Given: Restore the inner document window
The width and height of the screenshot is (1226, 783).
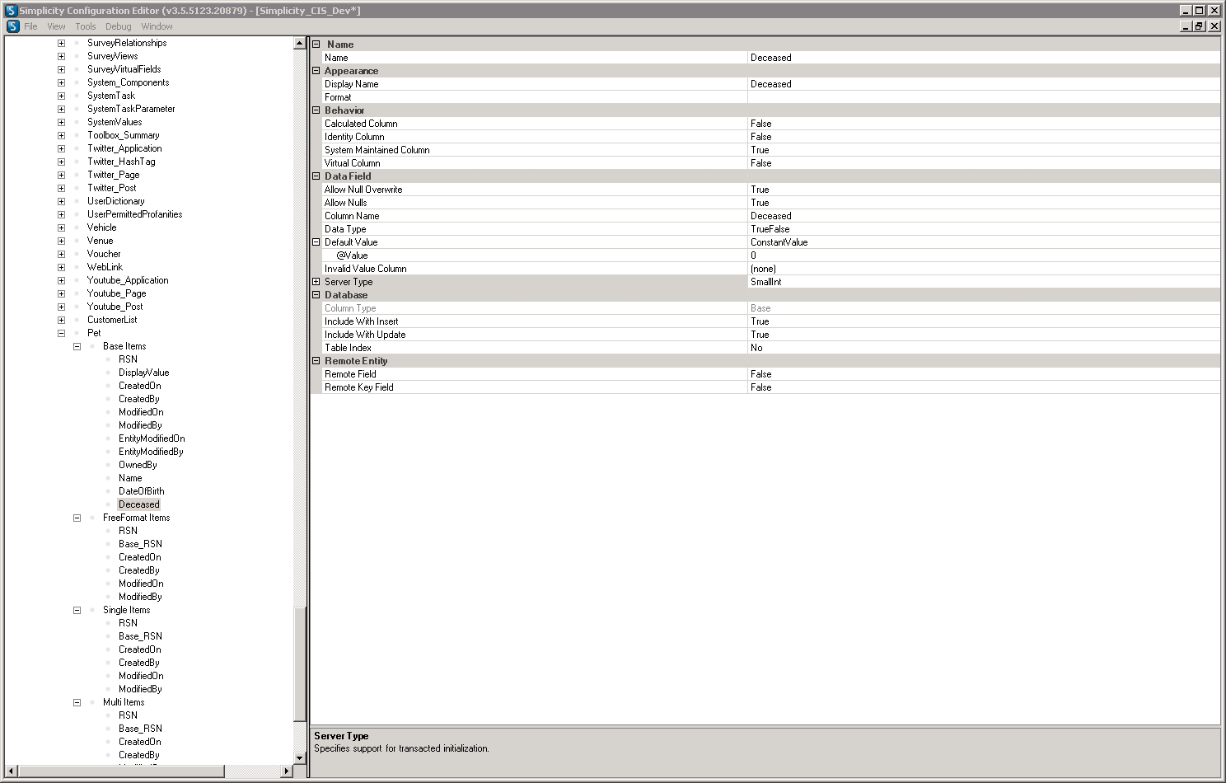Looking at the screenshot, I should [1199, 26].
